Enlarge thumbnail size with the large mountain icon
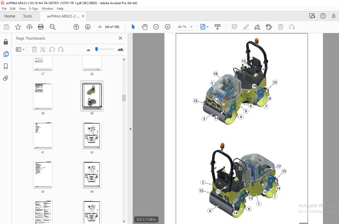Image resolution: width=339 pixels, height=224 pixels. pyautogui.click(x=120, y=49)
